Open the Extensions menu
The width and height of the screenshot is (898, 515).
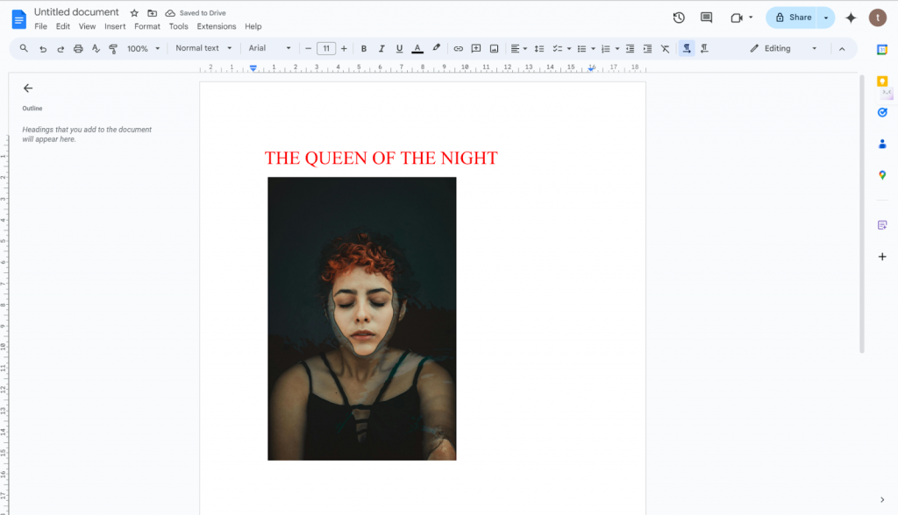click(216, 27)
